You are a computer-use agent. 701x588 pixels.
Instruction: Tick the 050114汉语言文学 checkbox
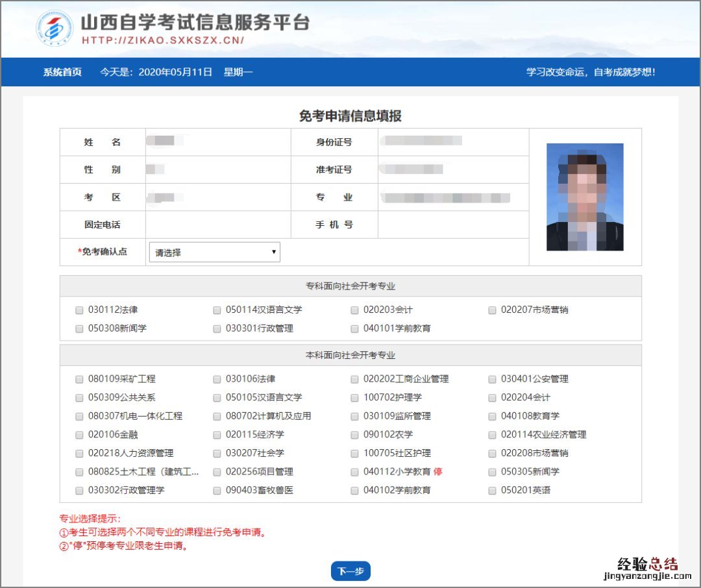point(217,310)
